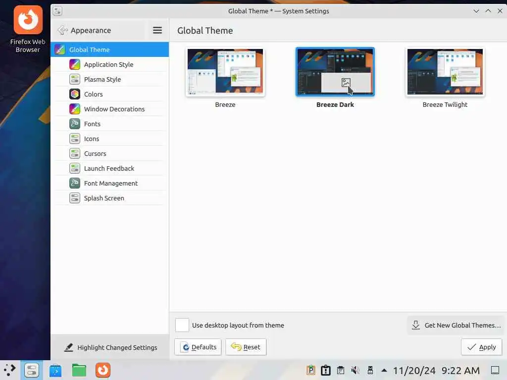This screenshot has height=380, width=507.
Task: Maximize the System Settings window
Action: tap(488, 11)
